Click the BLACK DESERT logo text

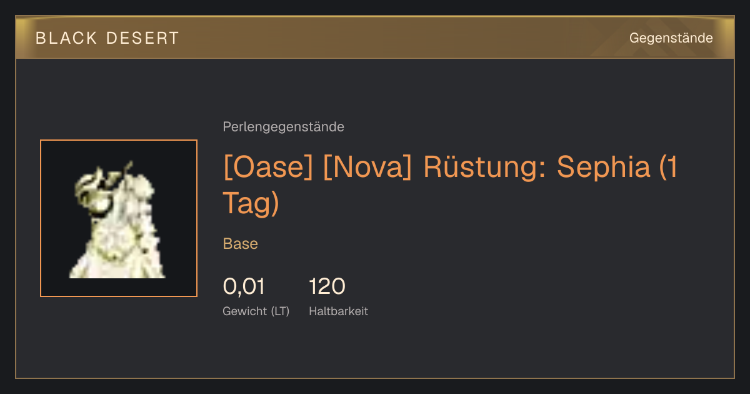click(107, 38)
